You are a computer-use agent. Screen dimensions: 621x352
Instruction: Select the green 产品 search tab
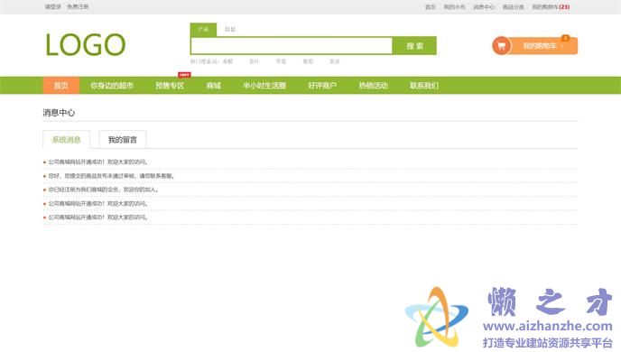click(x=204, y=30)
